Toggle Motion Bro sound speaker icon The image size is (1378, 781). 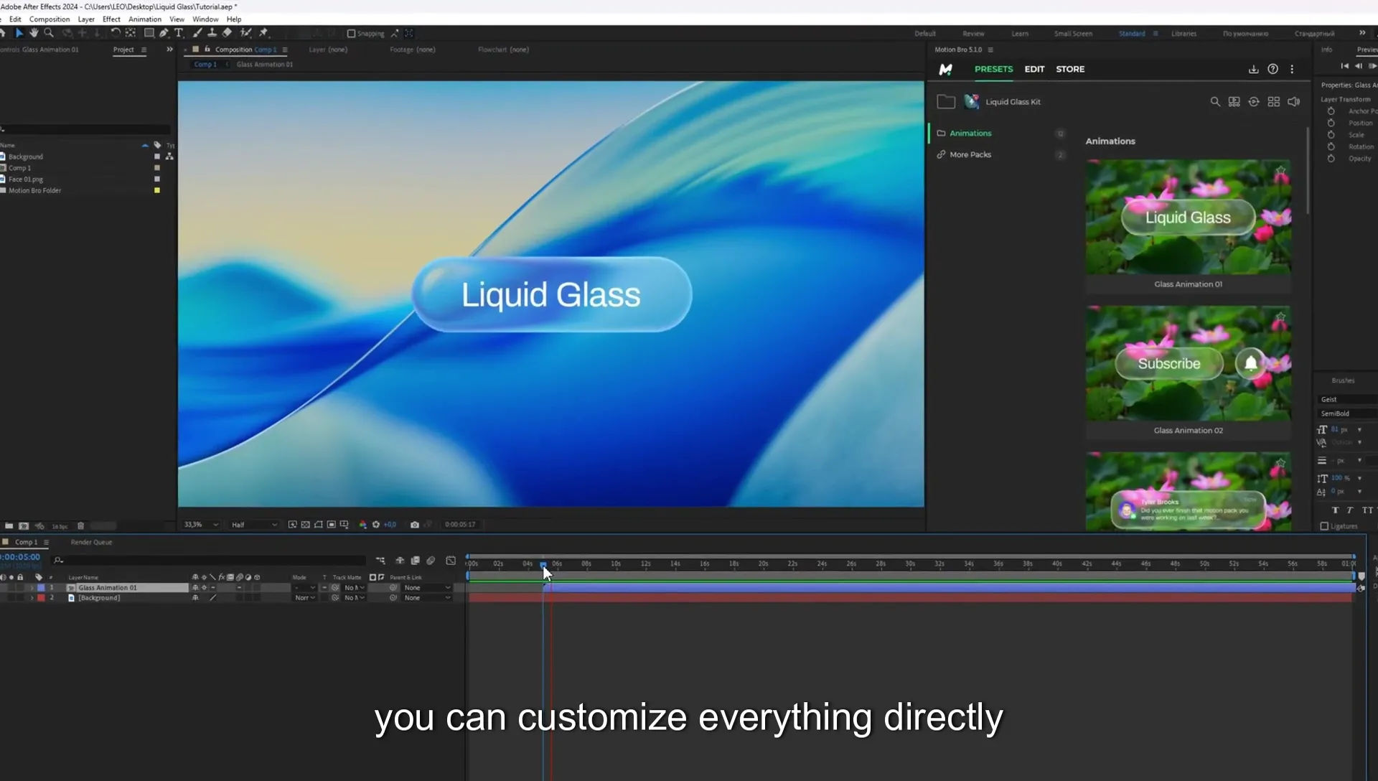pos(1293,102)
